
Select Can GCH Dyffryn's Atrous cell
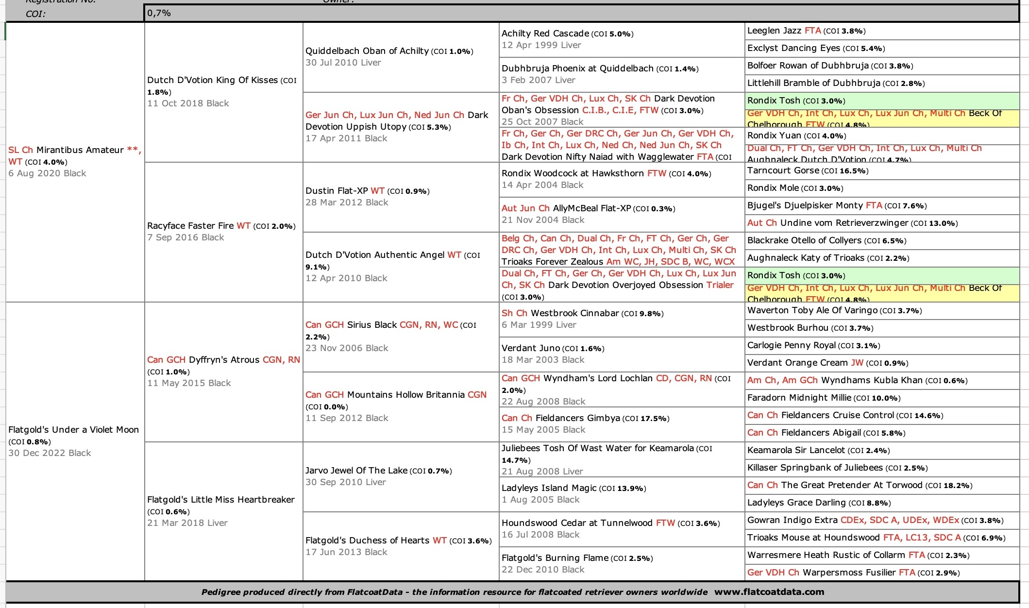pos(224,372)
